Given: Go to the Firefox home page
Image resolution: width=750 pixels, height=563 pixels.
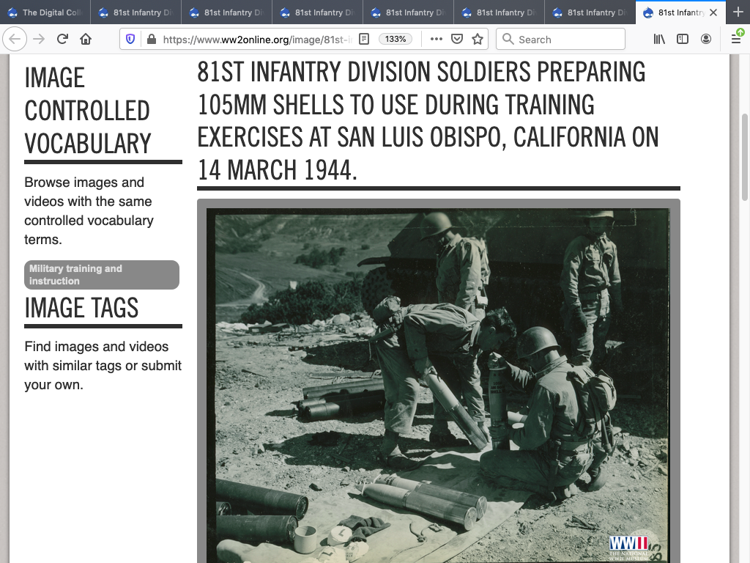Looking at the screenshot, I should click(86, 39).
